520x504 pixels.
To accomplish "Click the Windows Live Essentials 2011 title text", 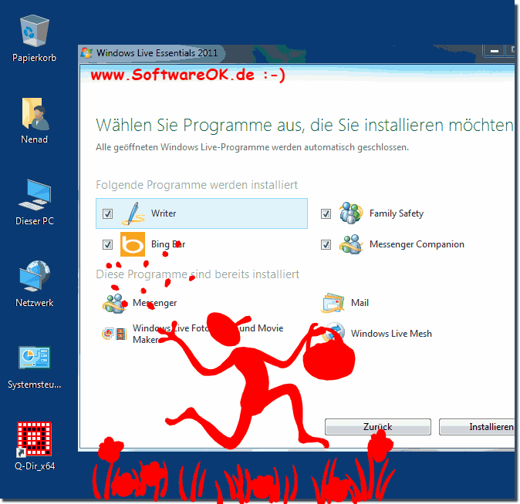I will click(157, 53).
